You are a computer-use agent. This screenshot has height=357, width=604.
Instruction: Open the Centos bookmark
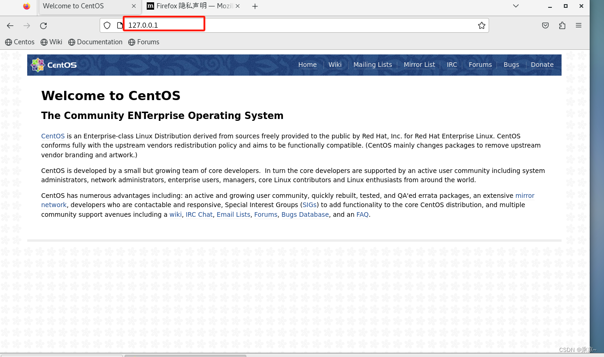tap(20, 42)
